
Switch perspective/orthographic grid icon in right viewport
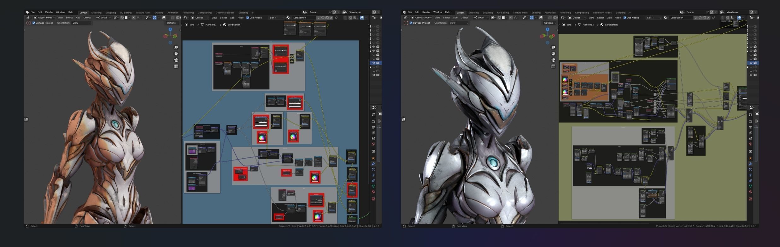[x=553, y=66]
